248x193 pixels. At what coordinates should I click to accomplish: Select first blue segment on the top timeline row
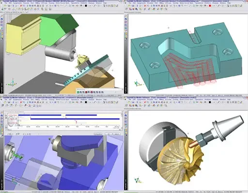[40, 115]
